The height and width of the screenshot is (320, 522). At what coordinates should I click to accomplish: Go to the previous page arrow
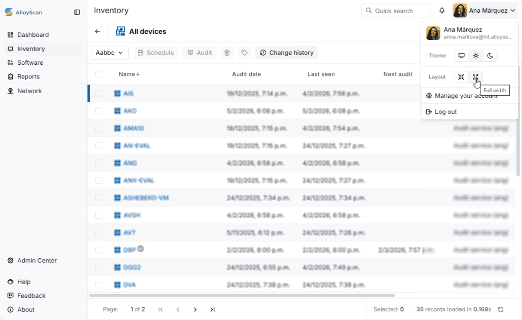point(178,309)
